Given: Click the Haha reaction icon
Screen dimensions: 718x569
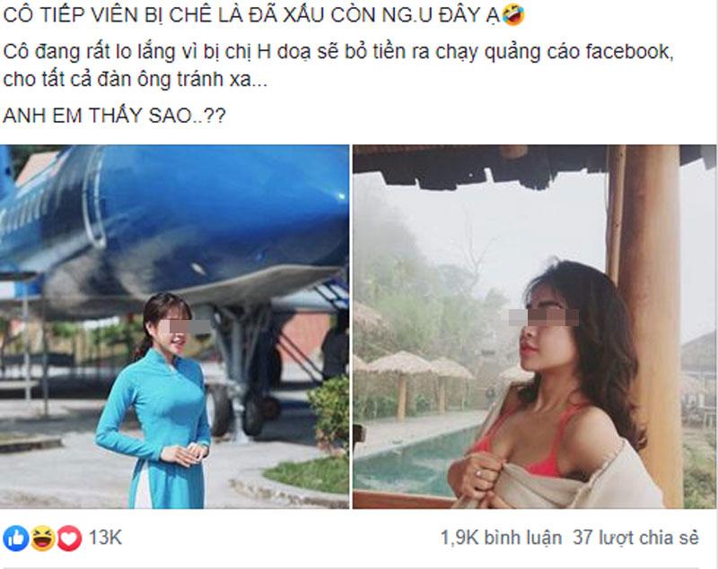Looking at the screenshot, I should pyautogui.click(x=42, y=538).
